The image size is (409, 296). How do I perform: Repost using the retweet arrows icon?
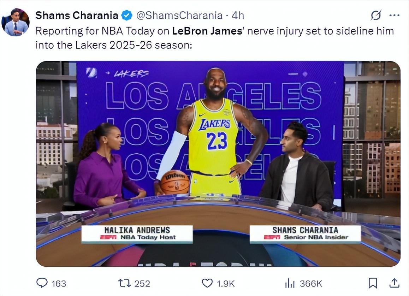coord(123,283)
